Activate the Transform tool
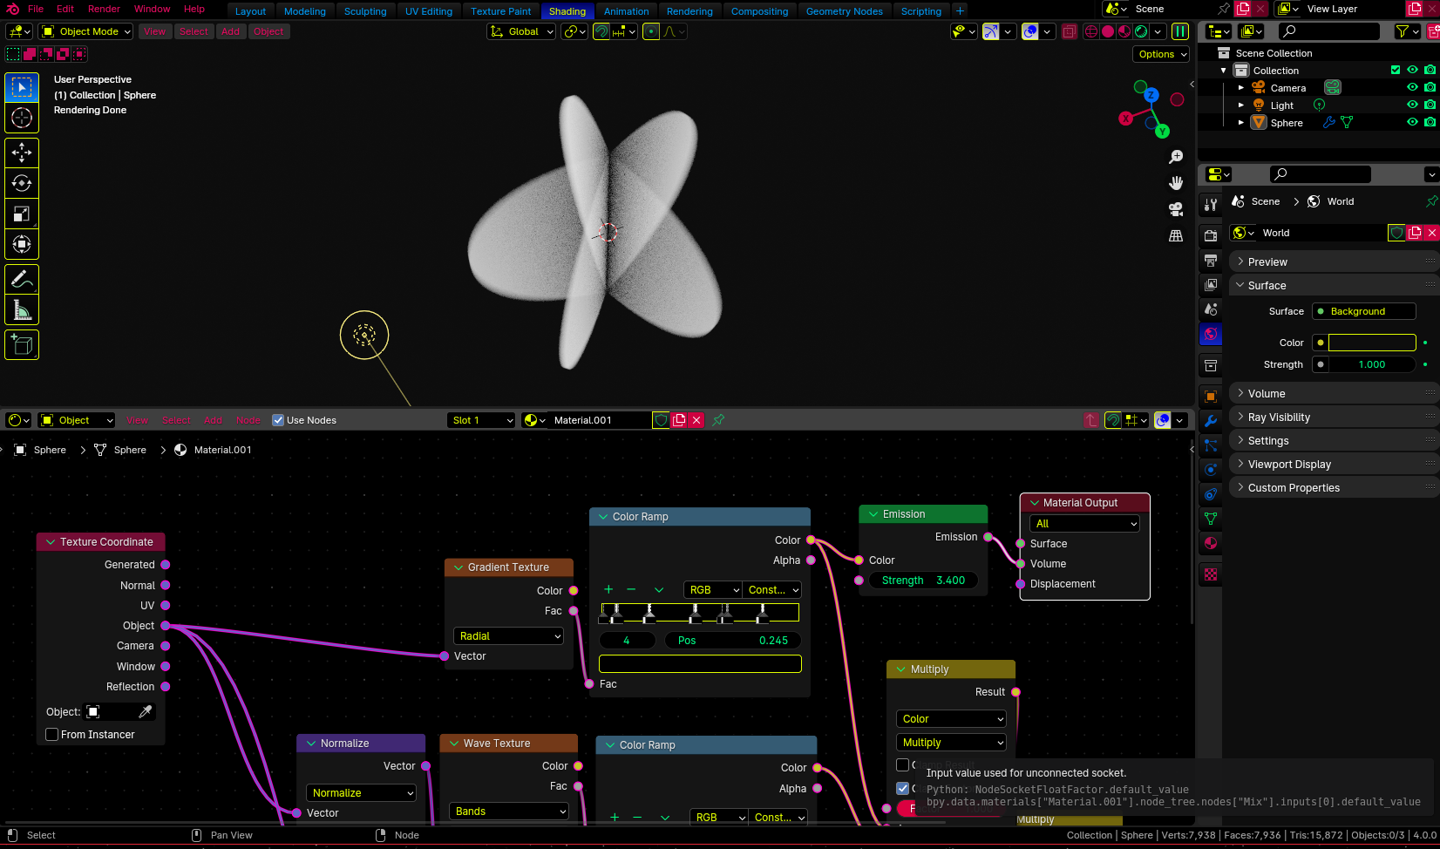1440x849 pixels. pyautogui.click(x=22, y=244)
